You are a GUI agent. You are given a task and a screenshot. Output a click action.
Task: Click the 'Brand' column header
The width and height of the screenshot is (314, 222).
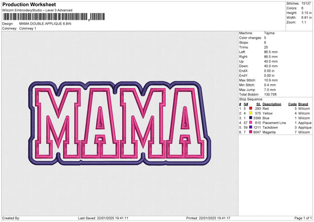click(303, 104)
